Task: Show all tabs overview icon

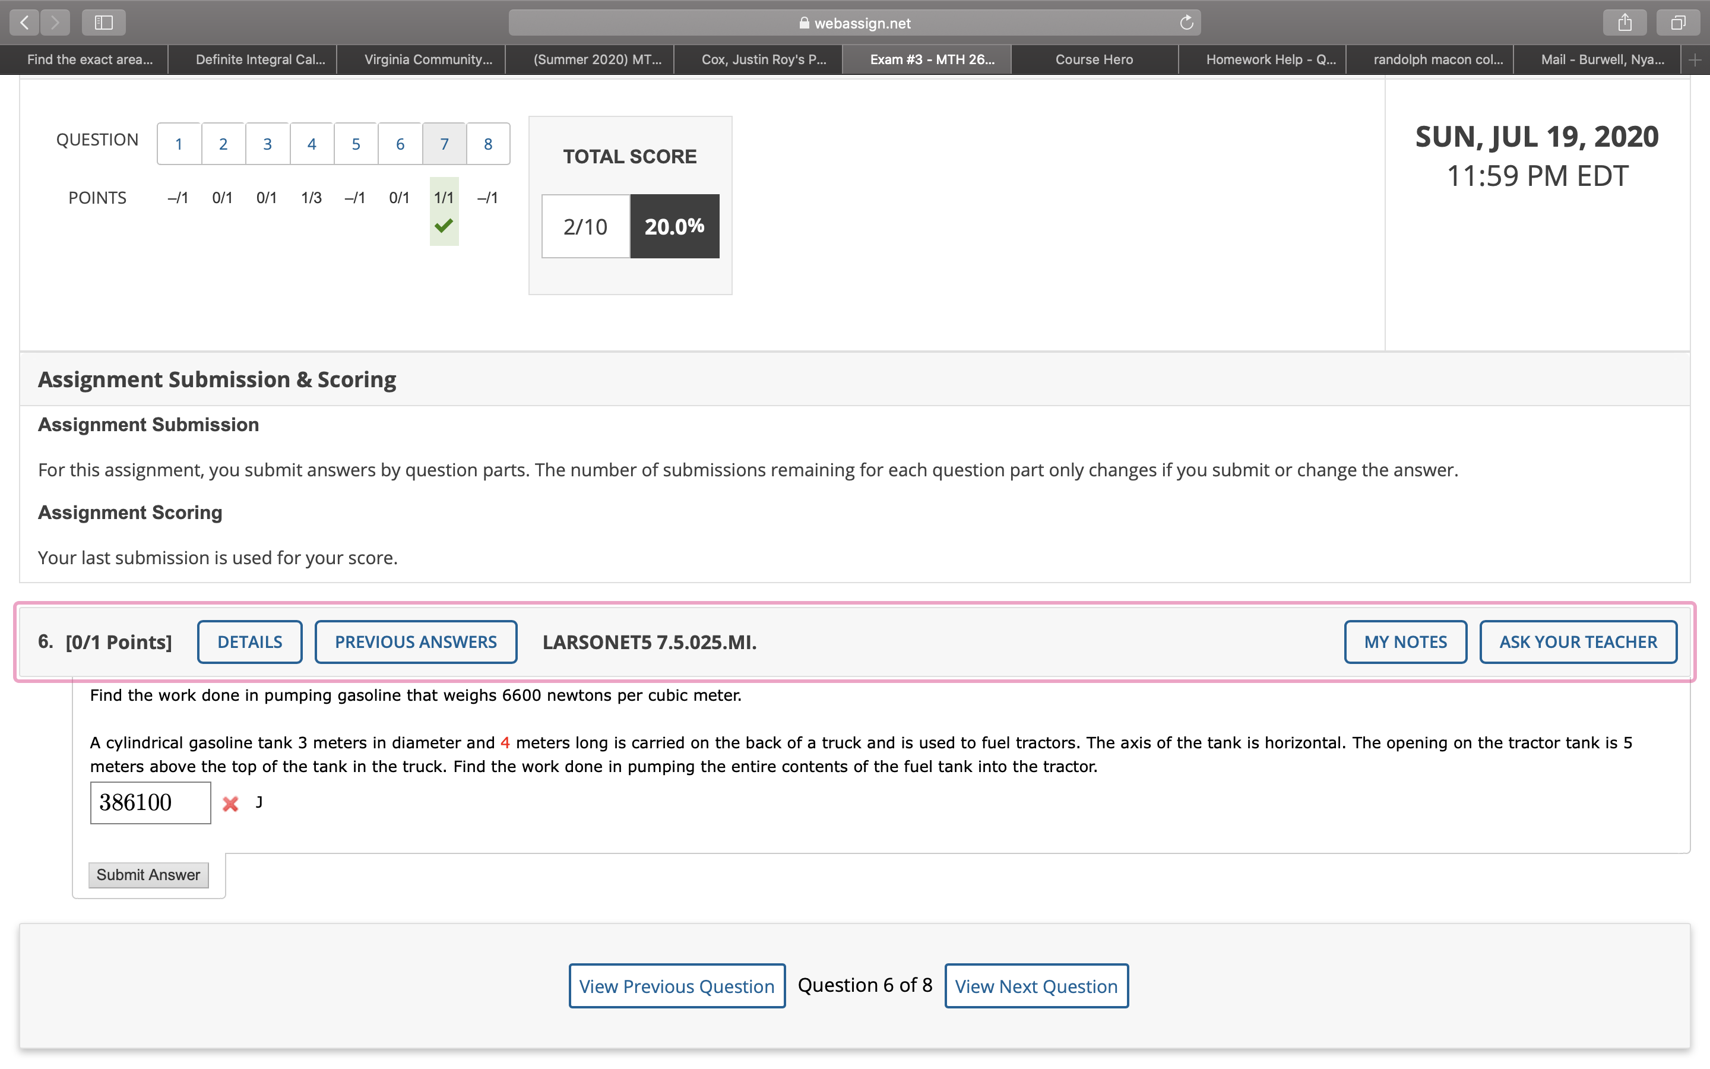Action: click(1678, 23)
